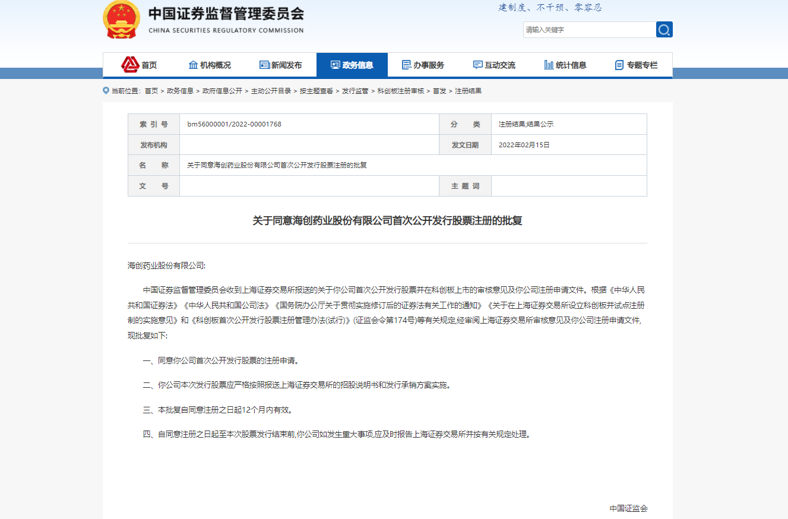This screenshot has height=519, width=788.
Task: Open the 专题专栏 navigation tab
Action: [x=637, y=65]
